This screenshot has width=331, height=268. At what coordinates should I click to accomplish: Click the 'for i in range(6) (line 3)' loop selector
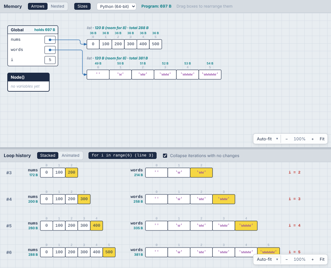point(122,155)
